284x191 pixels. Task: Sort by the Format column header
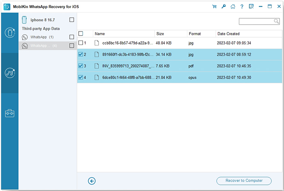[201, 34]
